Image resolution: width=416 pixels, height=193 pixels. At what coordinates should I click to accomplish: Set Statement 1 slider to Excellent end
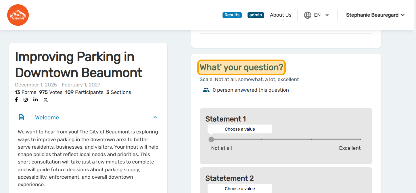360,139
